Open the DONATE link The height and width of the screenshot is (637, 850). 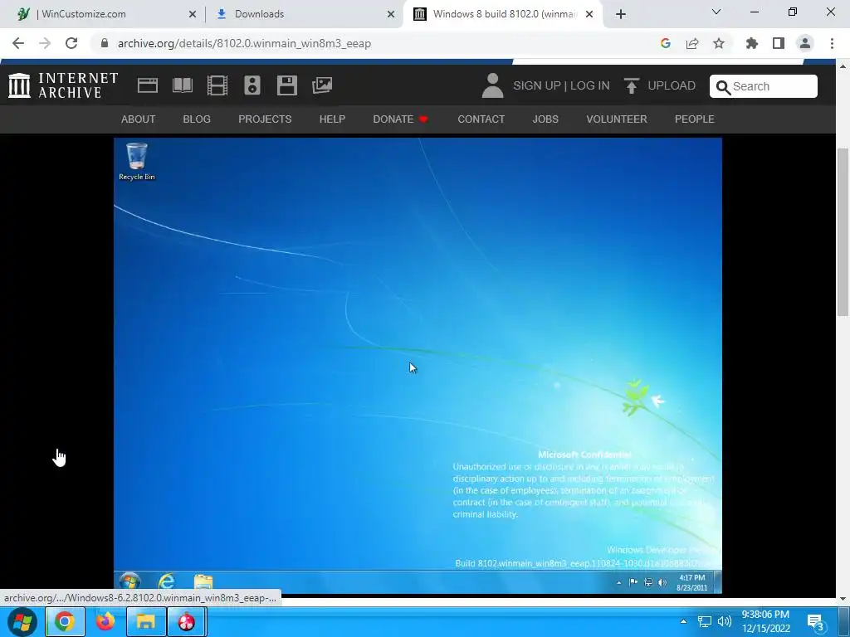[401, 119]
